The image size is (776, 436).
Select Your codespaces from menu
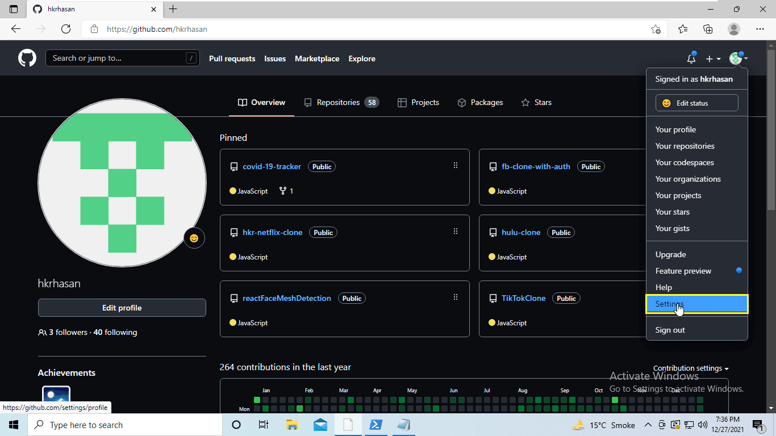point(697,162)
